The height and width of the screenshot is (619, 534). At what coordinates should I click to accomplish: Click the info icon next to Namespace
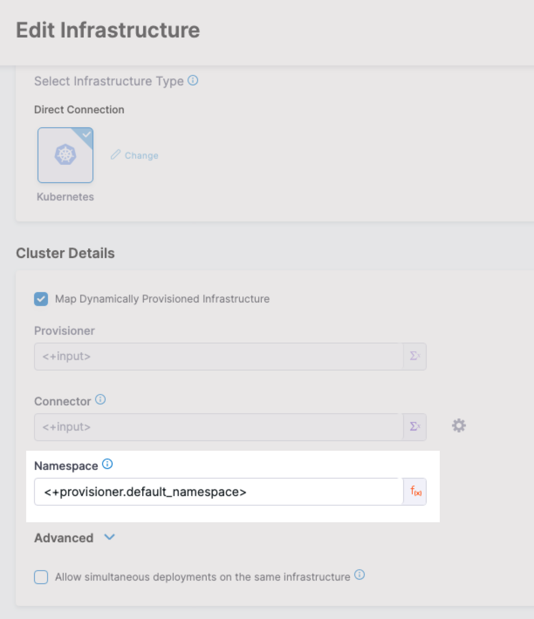(x=107, y=464)
